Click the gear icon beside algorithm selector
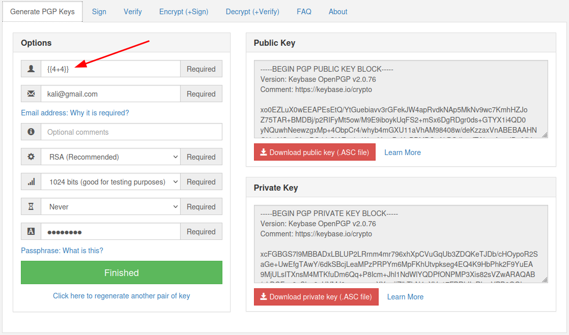Screen dimensions: 569x335 (31, 157)
